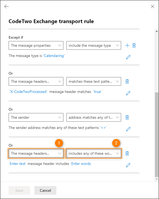Click the scrollbar down arrow
Screen dimensions: 159x199
coord(157,179)
